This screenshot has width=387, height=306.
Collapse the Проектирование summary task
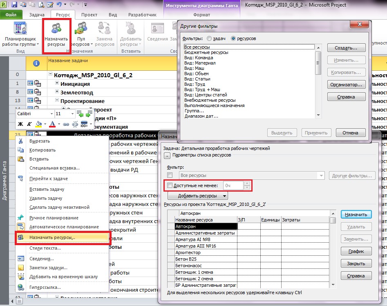tap(57, 100)
